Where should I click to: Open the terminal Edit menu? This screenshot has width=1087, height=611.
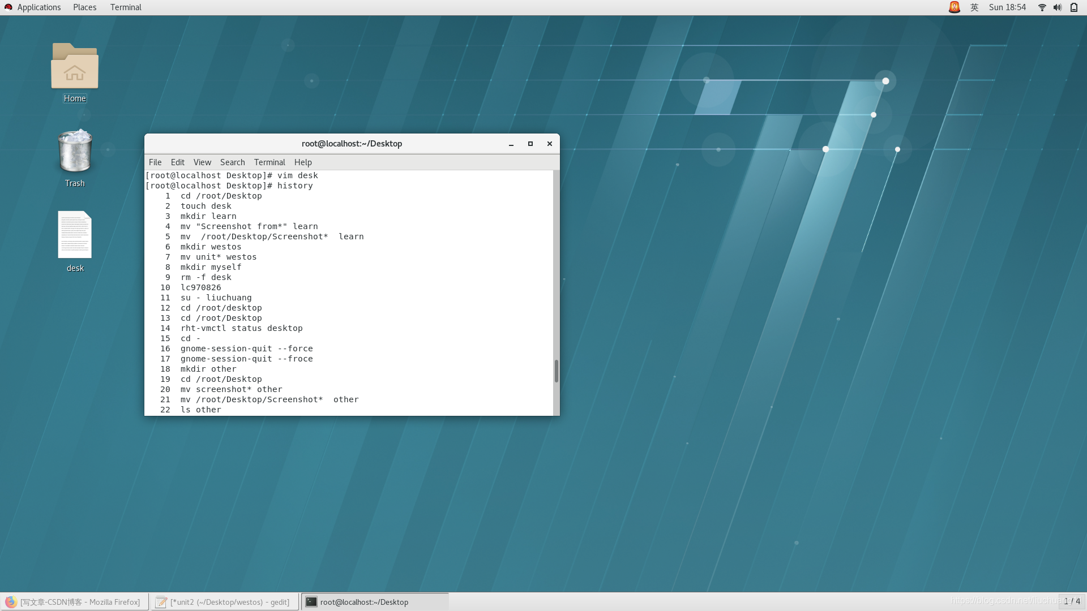[178, 162]
